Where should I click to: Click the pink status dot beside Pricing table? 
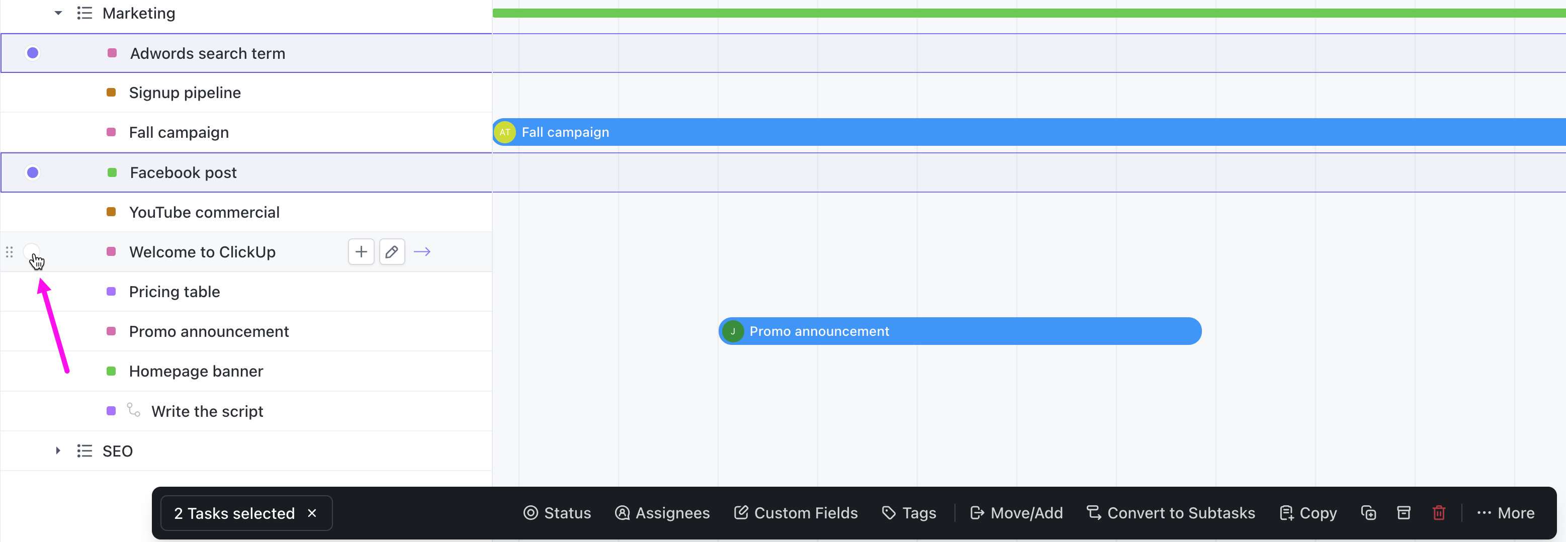(x=111, y=292)
